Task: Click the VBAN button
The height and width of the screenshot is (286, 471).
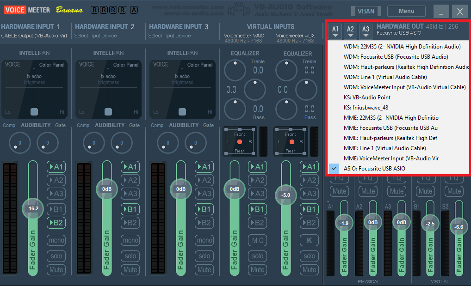Action: [x=366, y=11]
